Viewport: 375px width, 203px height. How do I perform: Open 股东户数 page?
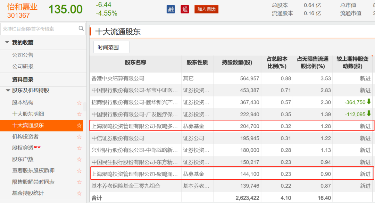click(x=23, y=159)
